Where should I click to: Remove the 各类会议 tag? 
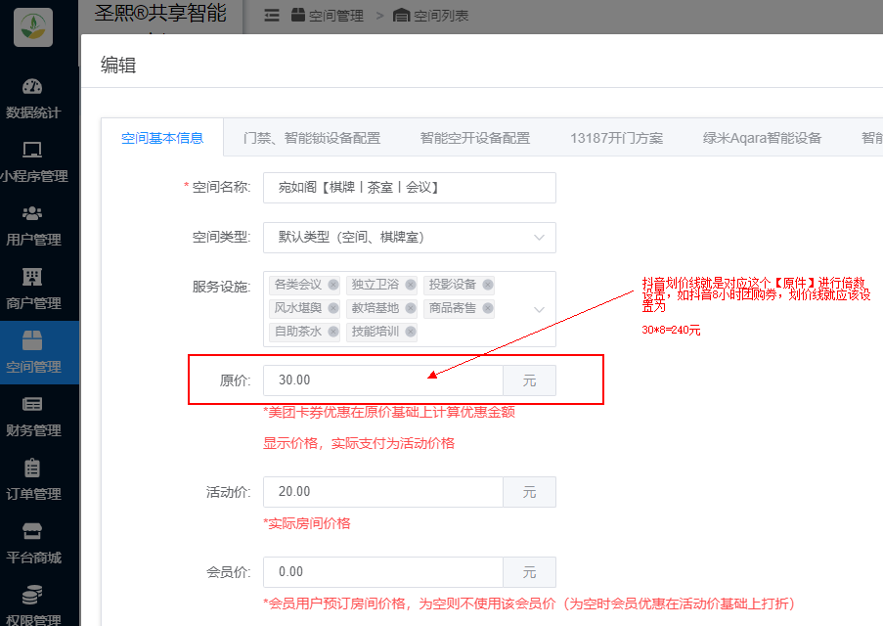(x=333, y=285)
